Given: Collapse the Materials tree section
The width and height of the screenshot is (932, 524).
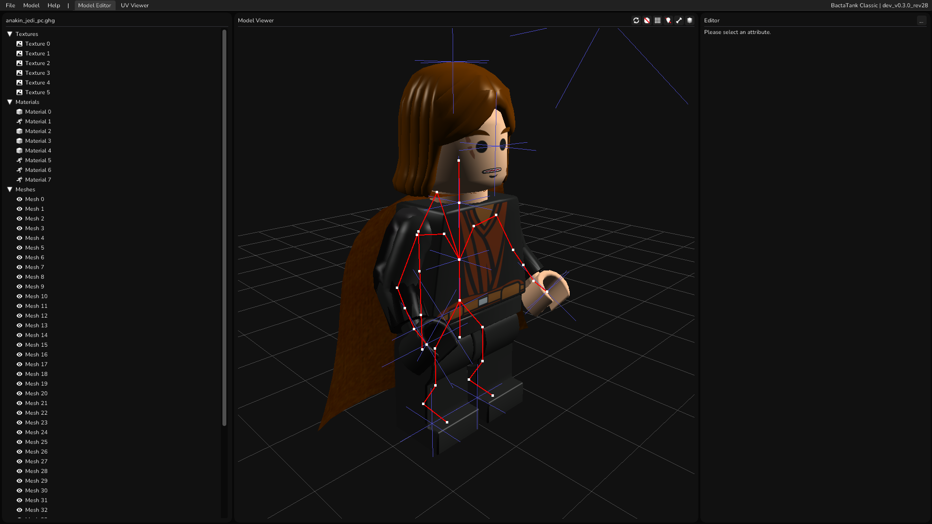Looking at the screenshot, I should (x=10, y=102).
